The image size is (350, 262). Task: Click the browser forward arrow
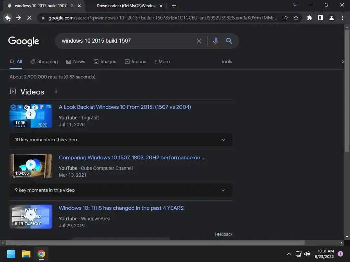[x=18, y=18]
